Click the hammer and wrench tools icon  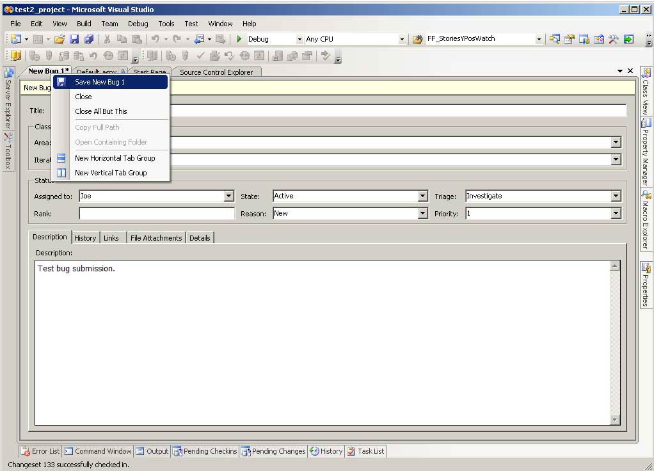pyautogui.click(x=614, y=39)
